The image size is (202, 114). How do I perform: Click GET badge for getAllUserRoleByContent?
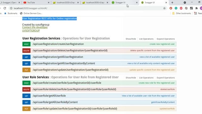[x=27, y=102]
